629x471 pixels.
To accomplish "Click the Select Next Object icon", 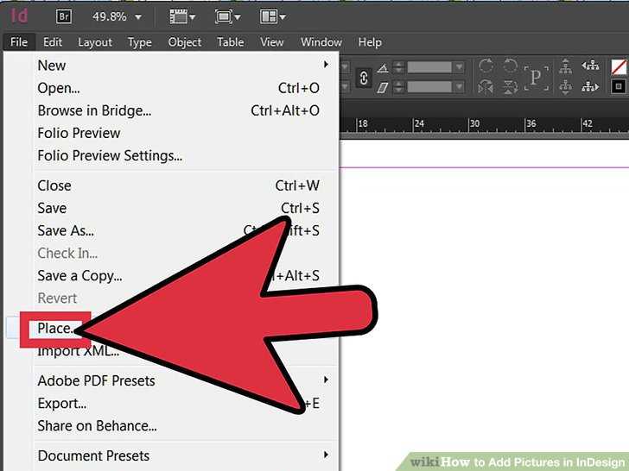I will (590, 86).
